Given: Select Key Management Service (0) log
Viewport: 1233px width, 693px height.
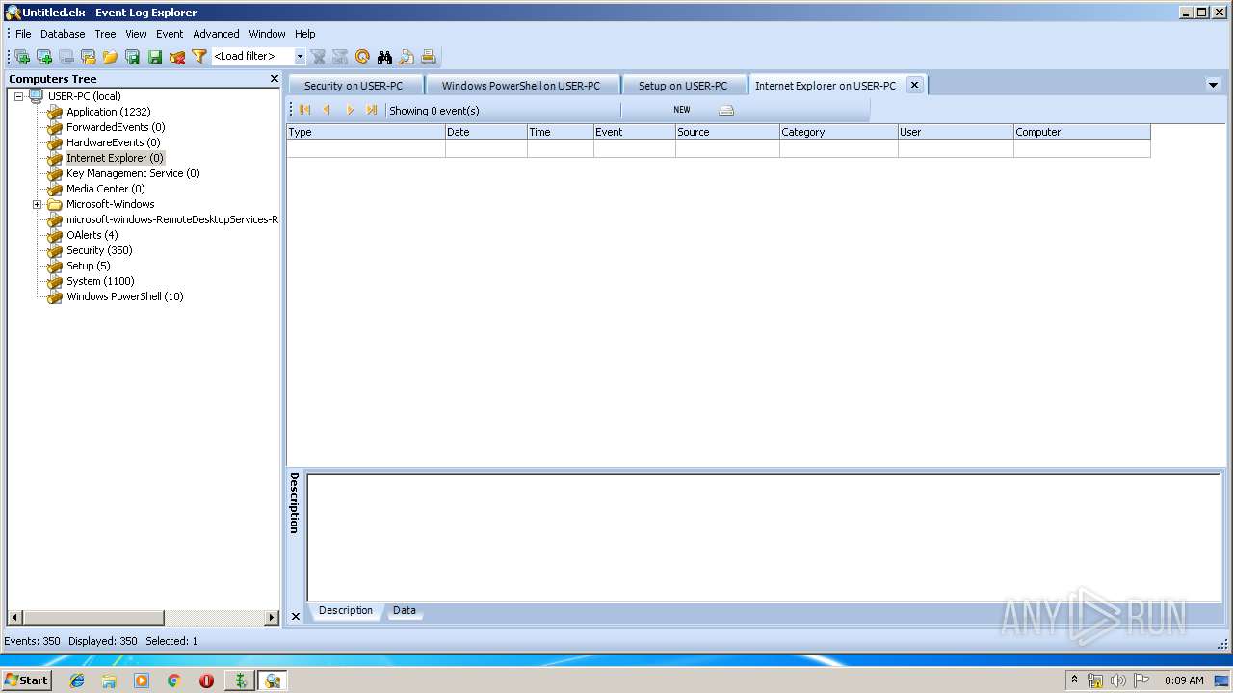Looking at the screenshot, I should (x=133, y=173).
